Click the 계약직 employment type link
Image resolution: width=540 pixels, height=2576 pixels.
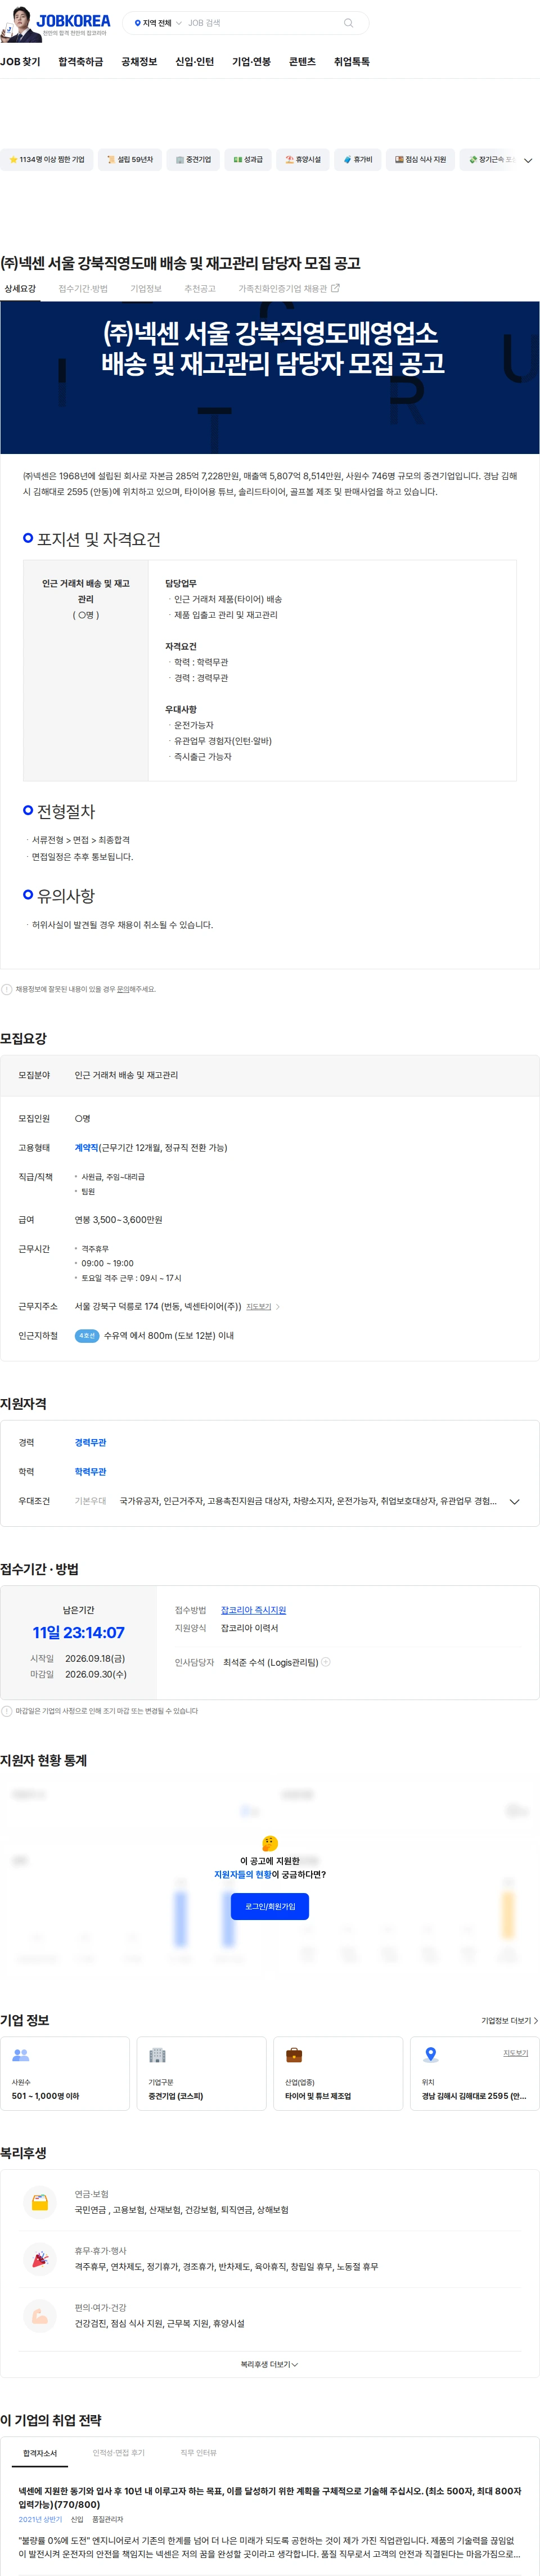pyautogui.click(x=86, y=1148)
